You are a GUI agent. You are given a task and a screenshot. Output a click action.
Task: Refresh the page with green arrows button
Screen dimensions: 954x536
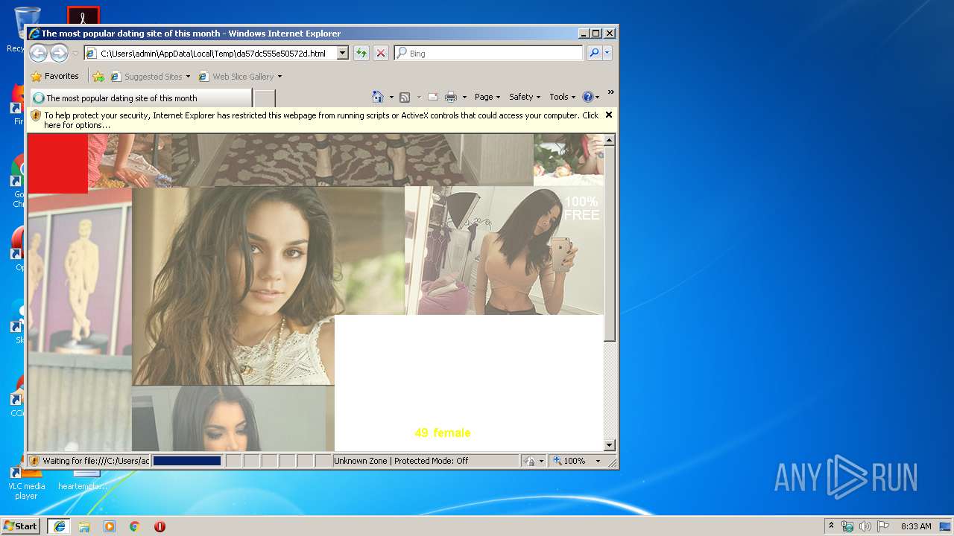361,53
